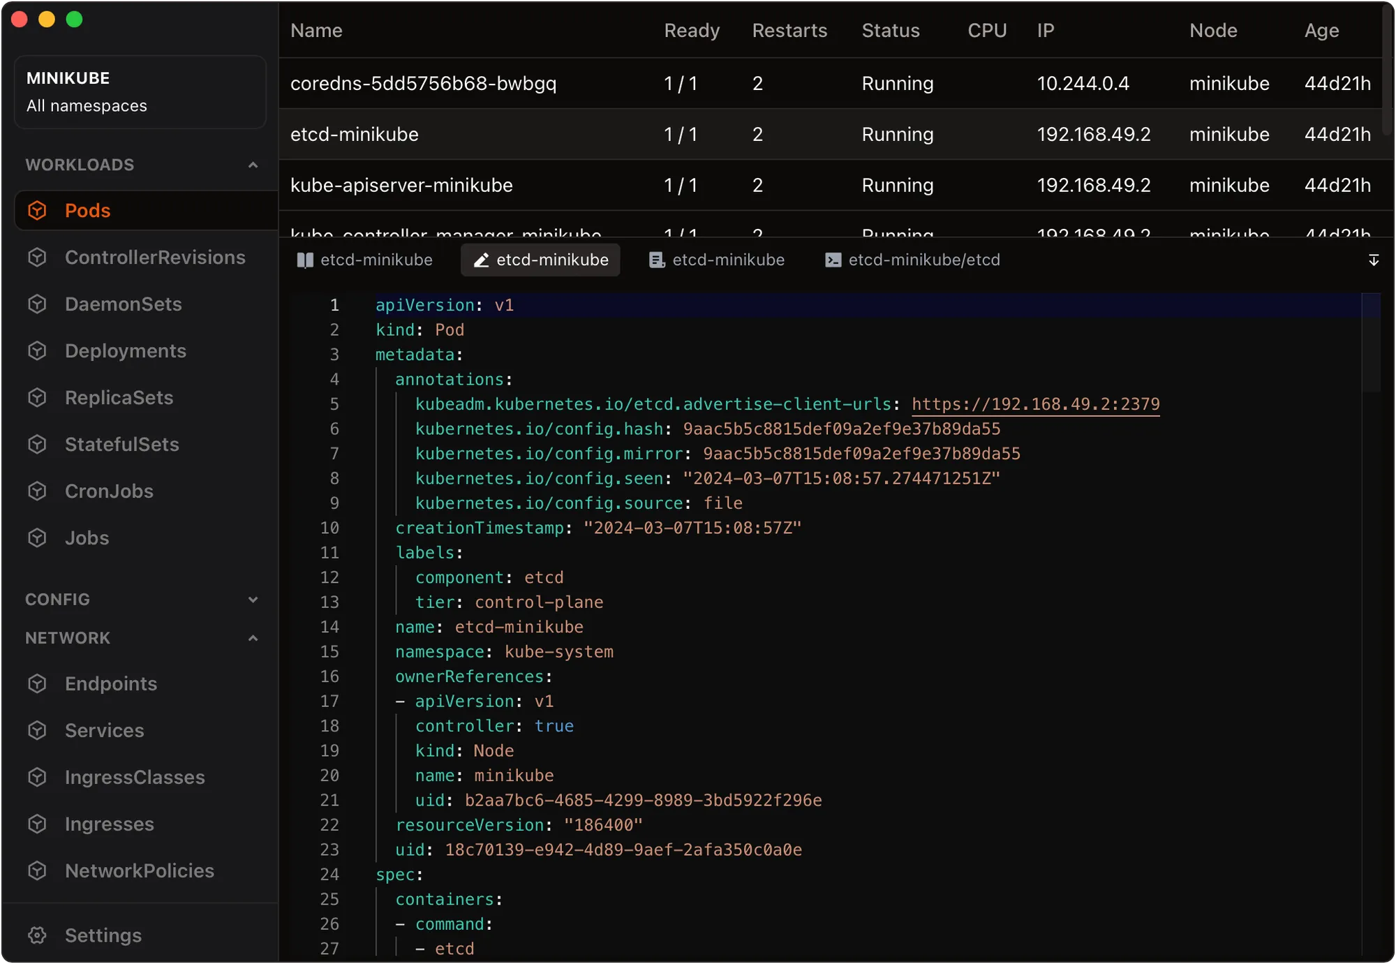Open Endpoints view

point(147,683)
